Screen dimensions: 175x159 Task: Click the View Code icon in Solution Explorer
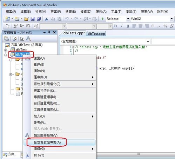click(22, 39)
